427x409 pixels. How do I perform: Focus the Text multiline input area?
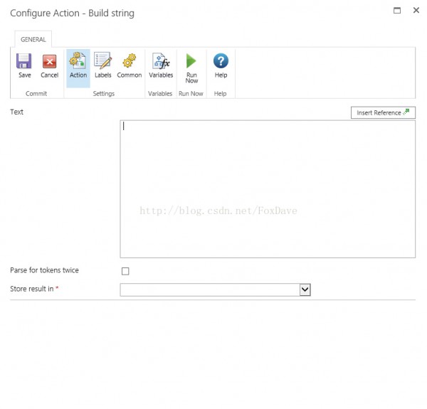coord(268,189)
